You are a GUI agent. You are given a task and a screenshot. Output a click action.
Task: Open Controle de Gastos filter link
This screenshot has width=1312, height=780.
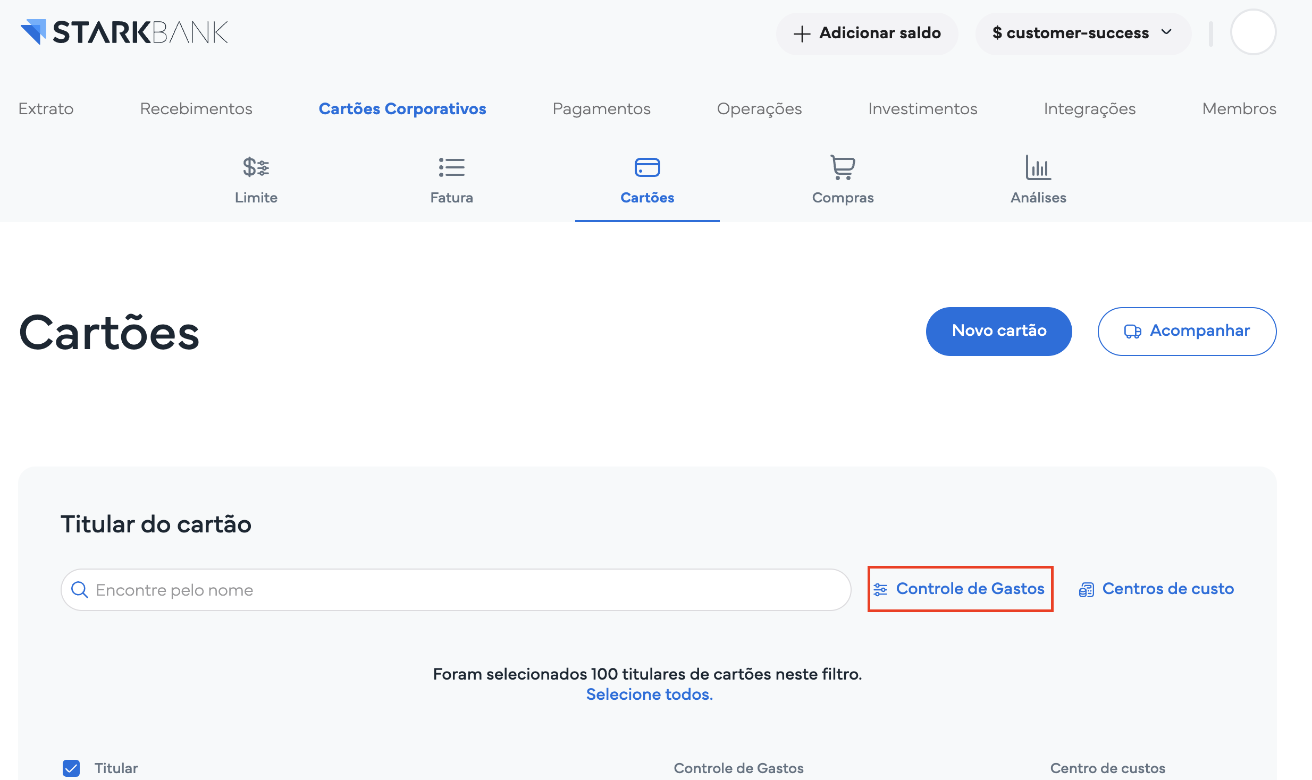point(960,589)
